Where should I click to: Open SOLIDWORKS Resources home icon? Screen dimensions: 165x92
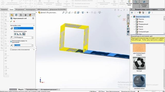tap(128, 15)
